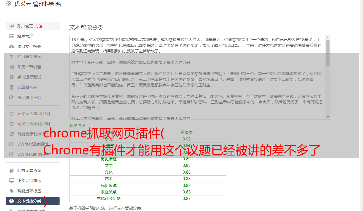Image resolution: width=363 pixels, height=211 pixels.
Task: Click the monitor icon for 正文识别演示
Action: (x=12, y=181)
